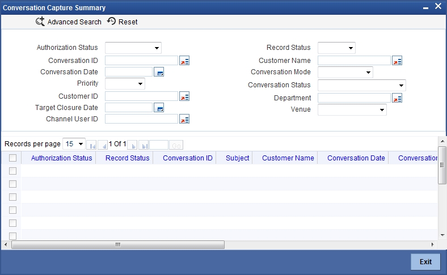Click the scroll down arrow of results

[x=442, y=235]
